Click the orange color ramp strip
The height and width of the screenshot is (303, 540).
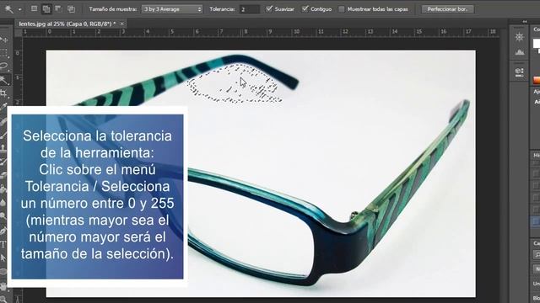point(537,80)
